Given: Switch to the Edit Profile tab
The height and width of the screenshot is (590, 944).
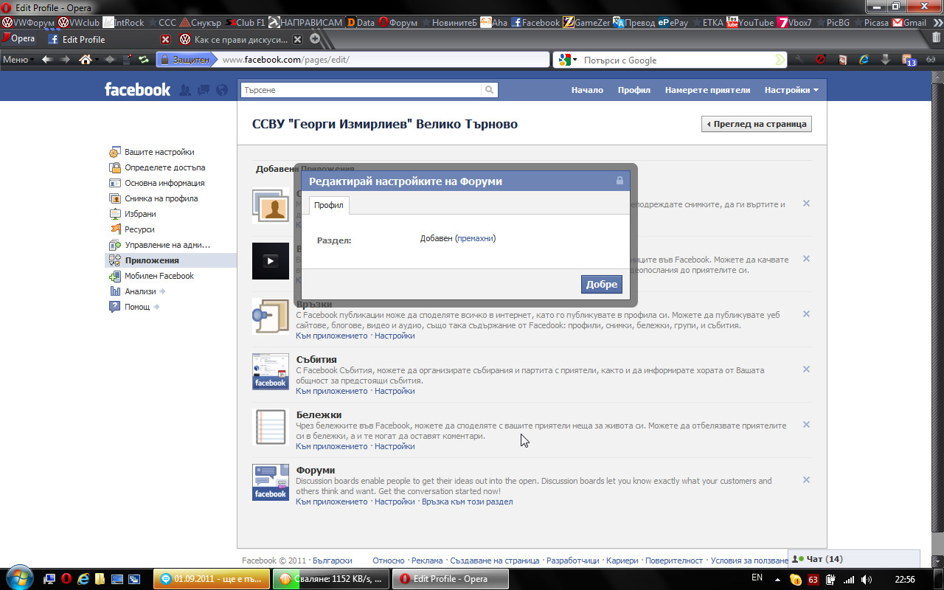Looking at the screenshot, I should tap(108, 39).
